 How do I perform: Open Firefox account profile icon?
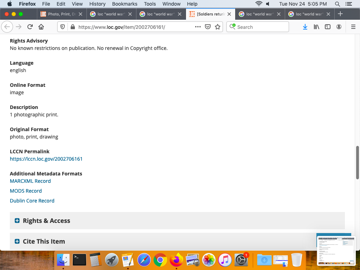click(339, 27)
